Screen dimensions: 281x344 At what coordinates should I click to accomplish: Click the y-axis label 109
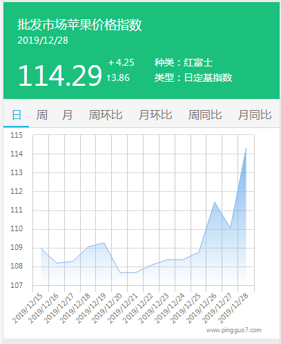click(17, 248)
